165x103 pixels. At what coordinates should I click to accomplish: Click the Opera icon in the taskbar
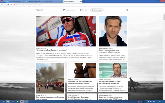tap(22, 102)
